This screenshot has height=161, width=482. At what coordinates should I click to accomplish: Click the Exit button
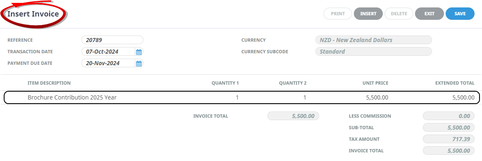[x=430, y=14]
